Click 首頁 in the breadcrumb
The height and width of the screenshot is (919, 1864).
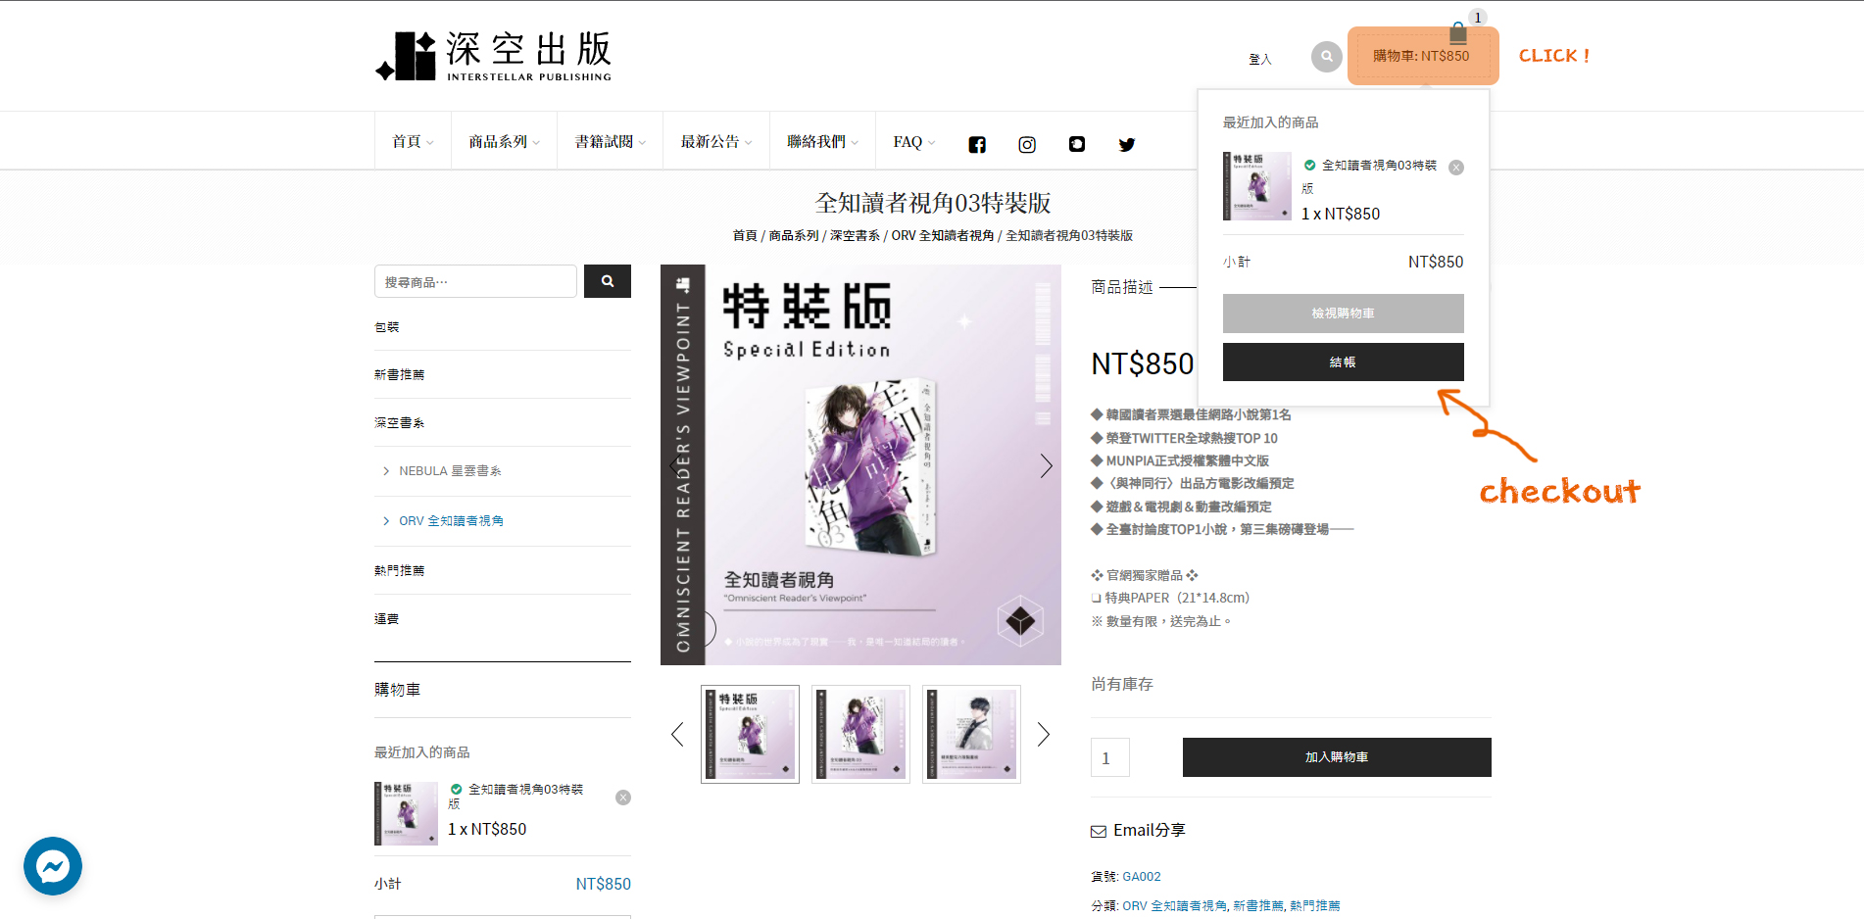[x=745, y=236]
